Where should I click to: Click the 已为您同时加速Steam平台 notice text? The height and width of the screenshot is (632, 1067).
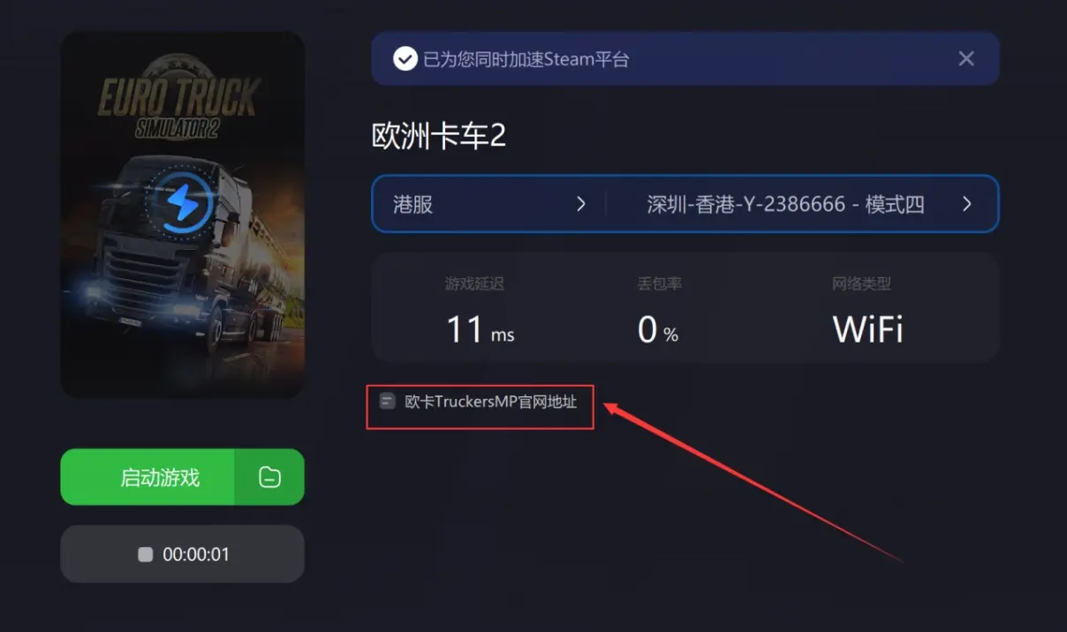(x=526, y=59)
